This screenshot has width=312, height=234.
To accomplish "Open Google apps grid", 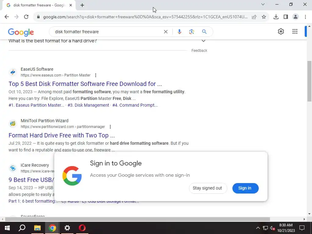I will [x=295, y=31].
